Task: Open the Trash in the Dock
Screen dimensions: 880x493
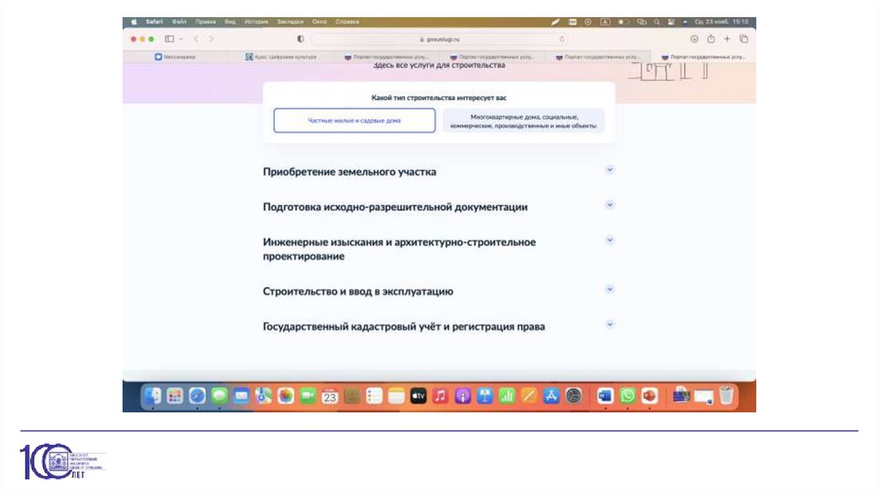Action: 725,396
